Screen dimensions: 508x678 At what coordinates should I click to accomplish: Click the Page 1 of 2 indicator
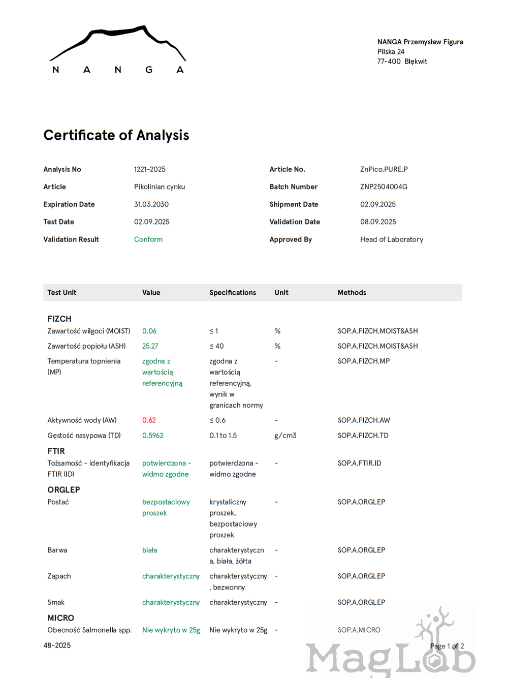point(447,646)
